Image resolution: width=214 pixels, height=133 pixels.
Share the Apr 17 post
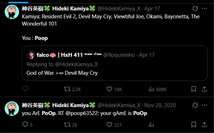coord(204,89)
